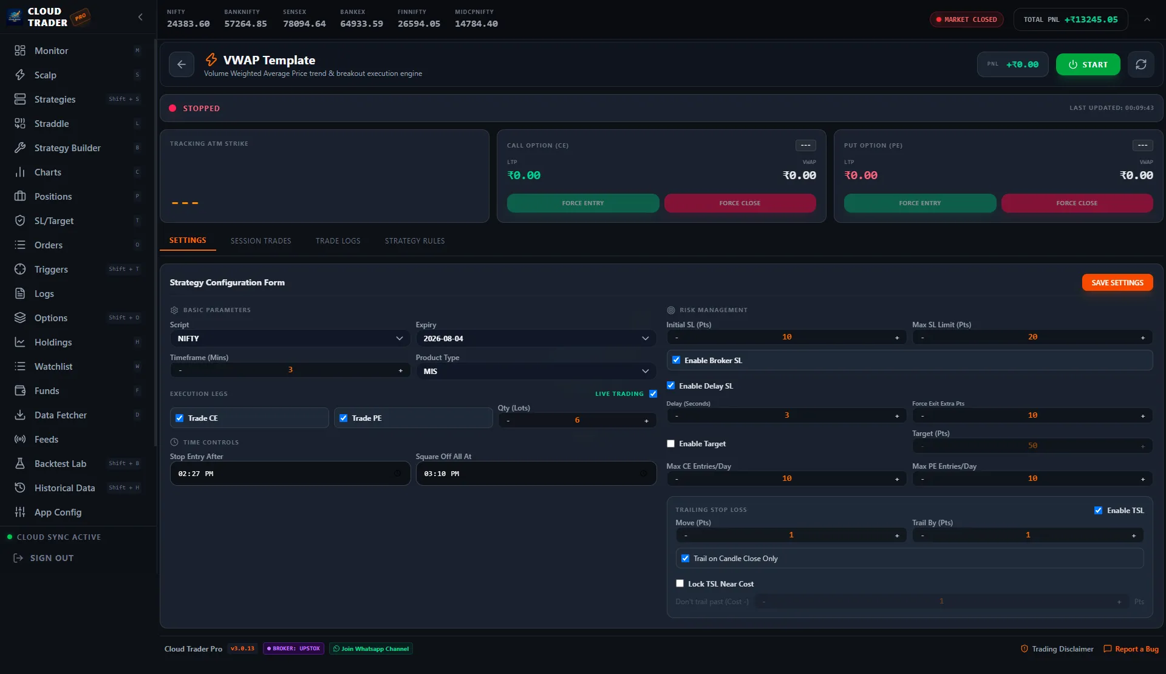Click Force Entry for Call Option
Screen dimensions: 1166x674
(x=583, y=203)
